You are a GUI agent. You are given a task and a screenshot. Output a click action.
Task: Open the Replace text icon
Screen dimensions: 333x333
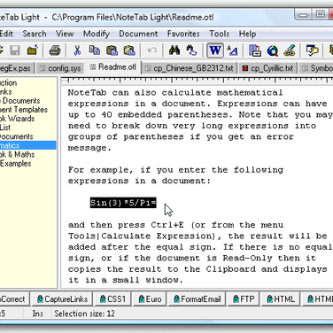[x=191, y=50]
